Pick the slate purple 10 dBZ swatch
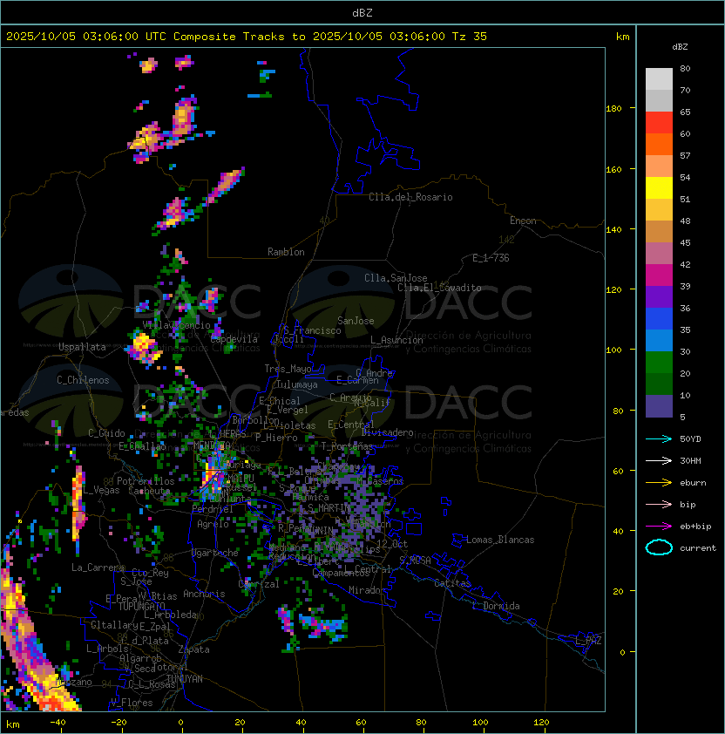725x734 pixels. [659, 406]
